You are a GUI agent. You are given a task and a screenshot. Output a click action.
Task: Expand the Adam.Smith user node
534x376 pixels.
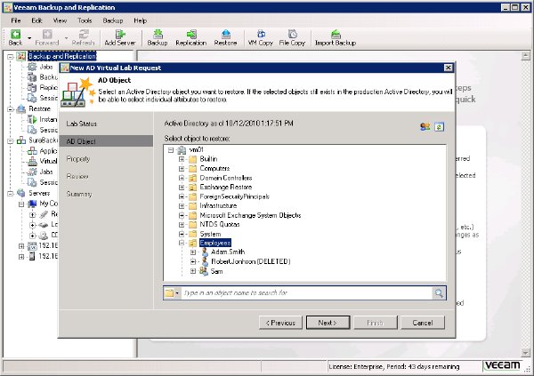tap(193, 252)
